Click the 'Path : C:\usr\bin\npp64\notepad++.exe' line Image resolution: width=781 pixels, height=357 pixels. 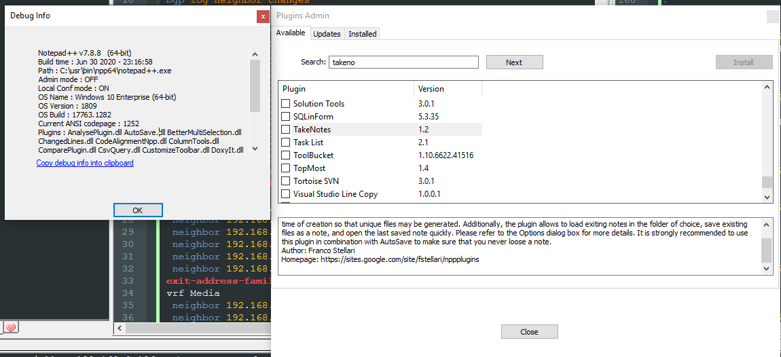coord(105,70)
